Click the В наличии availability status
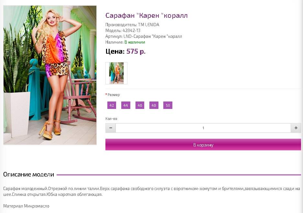Viewport: 303px width, 213px height. pos(135,42)
